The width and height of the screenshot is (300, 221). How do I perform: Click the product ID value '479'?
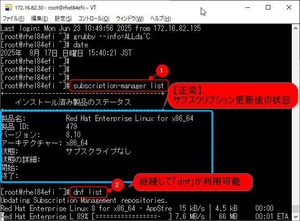tap(71, 126)
